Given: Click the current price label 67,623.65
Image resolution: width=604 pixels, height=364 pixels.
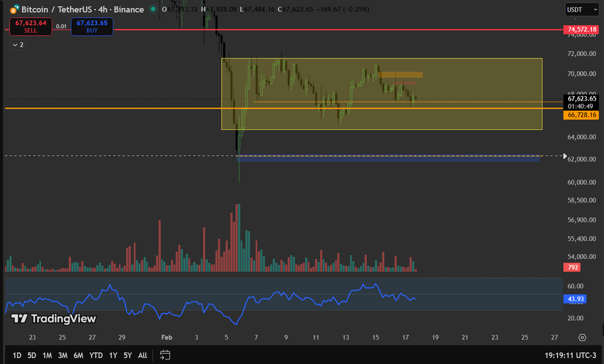Looking at the screenshot, I should [582, 99].
